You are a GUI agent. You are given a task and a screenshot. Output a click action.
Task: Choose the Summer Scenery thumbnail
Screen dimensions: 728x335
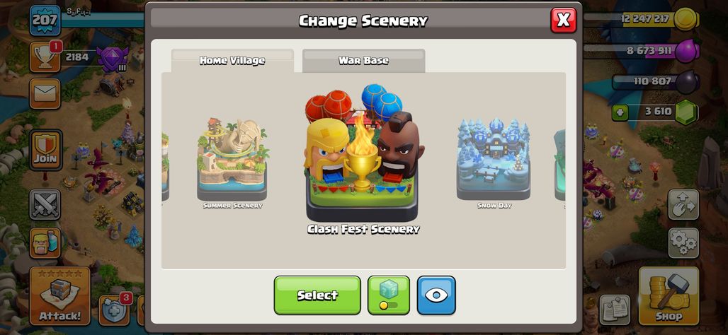click(232, 163)
